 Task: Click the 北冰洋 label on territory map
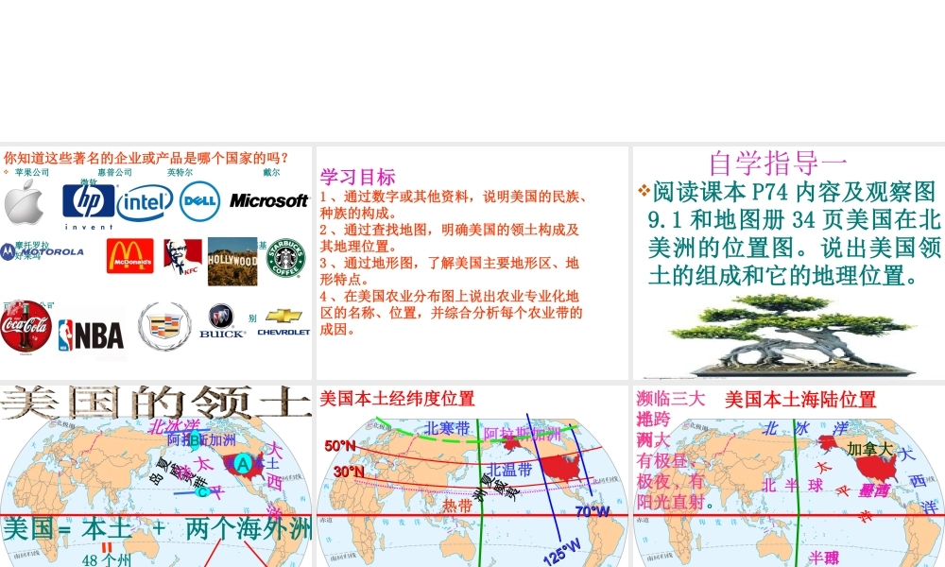click(174, 426)
